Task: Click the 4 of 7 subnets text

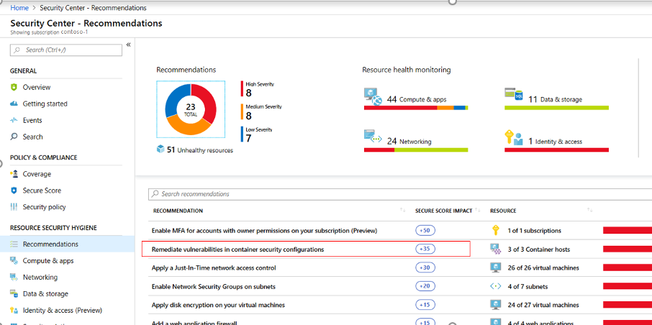Action: [x=528, y=286]
